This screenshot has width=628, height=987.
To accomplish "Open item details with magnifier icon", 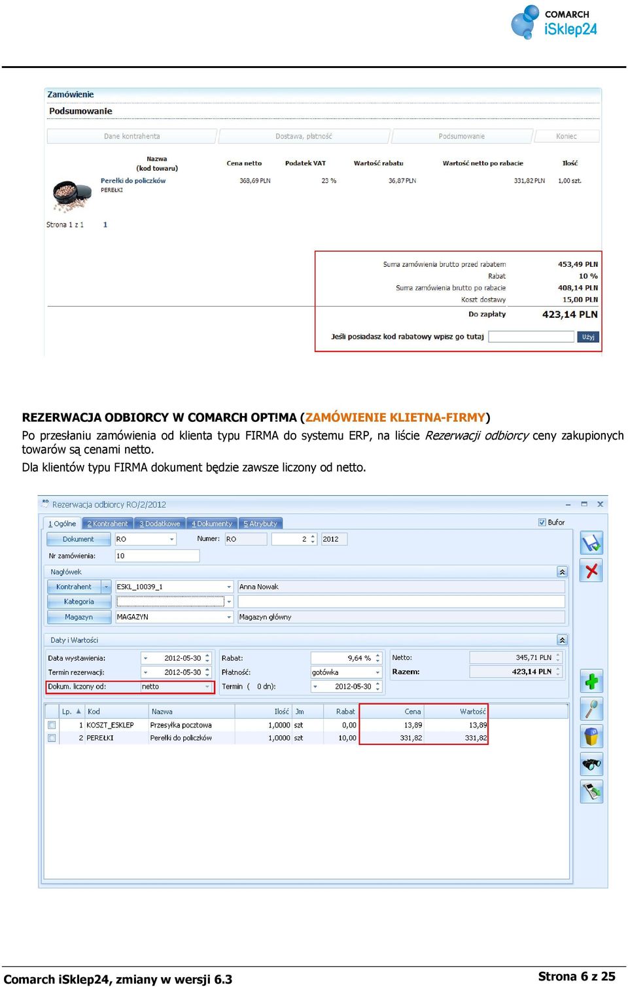I will coord(591,709).
